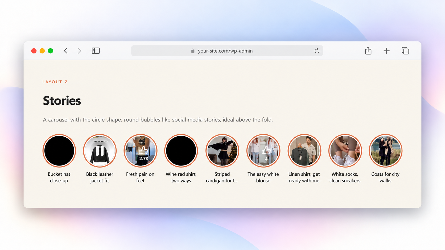Open a new tab with the plus icon

pos(386,51)
